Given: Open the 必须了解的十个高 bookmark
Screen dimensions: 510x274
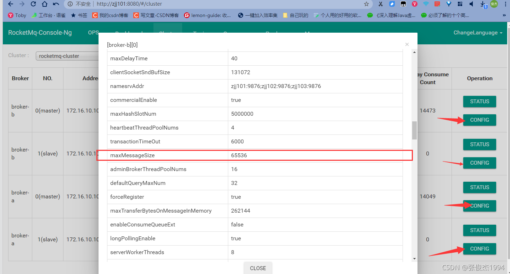Looking at the screenshot, I should click(x=445, y=15).
